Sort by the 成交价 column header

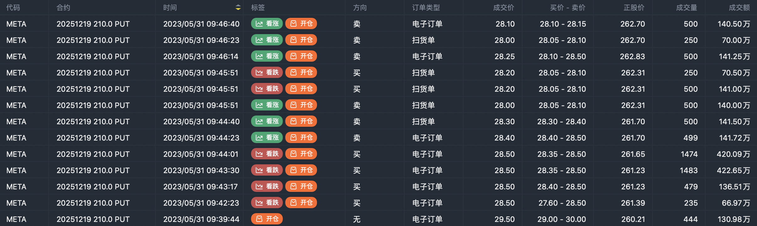pyautogui.click(x=504, y=8)
